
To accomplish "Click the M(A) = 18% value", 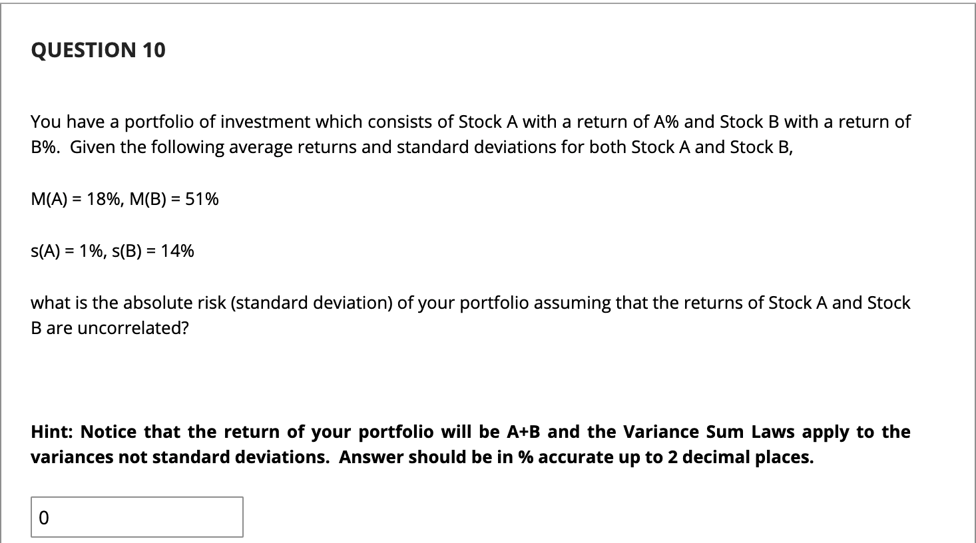I will (73, 199).
